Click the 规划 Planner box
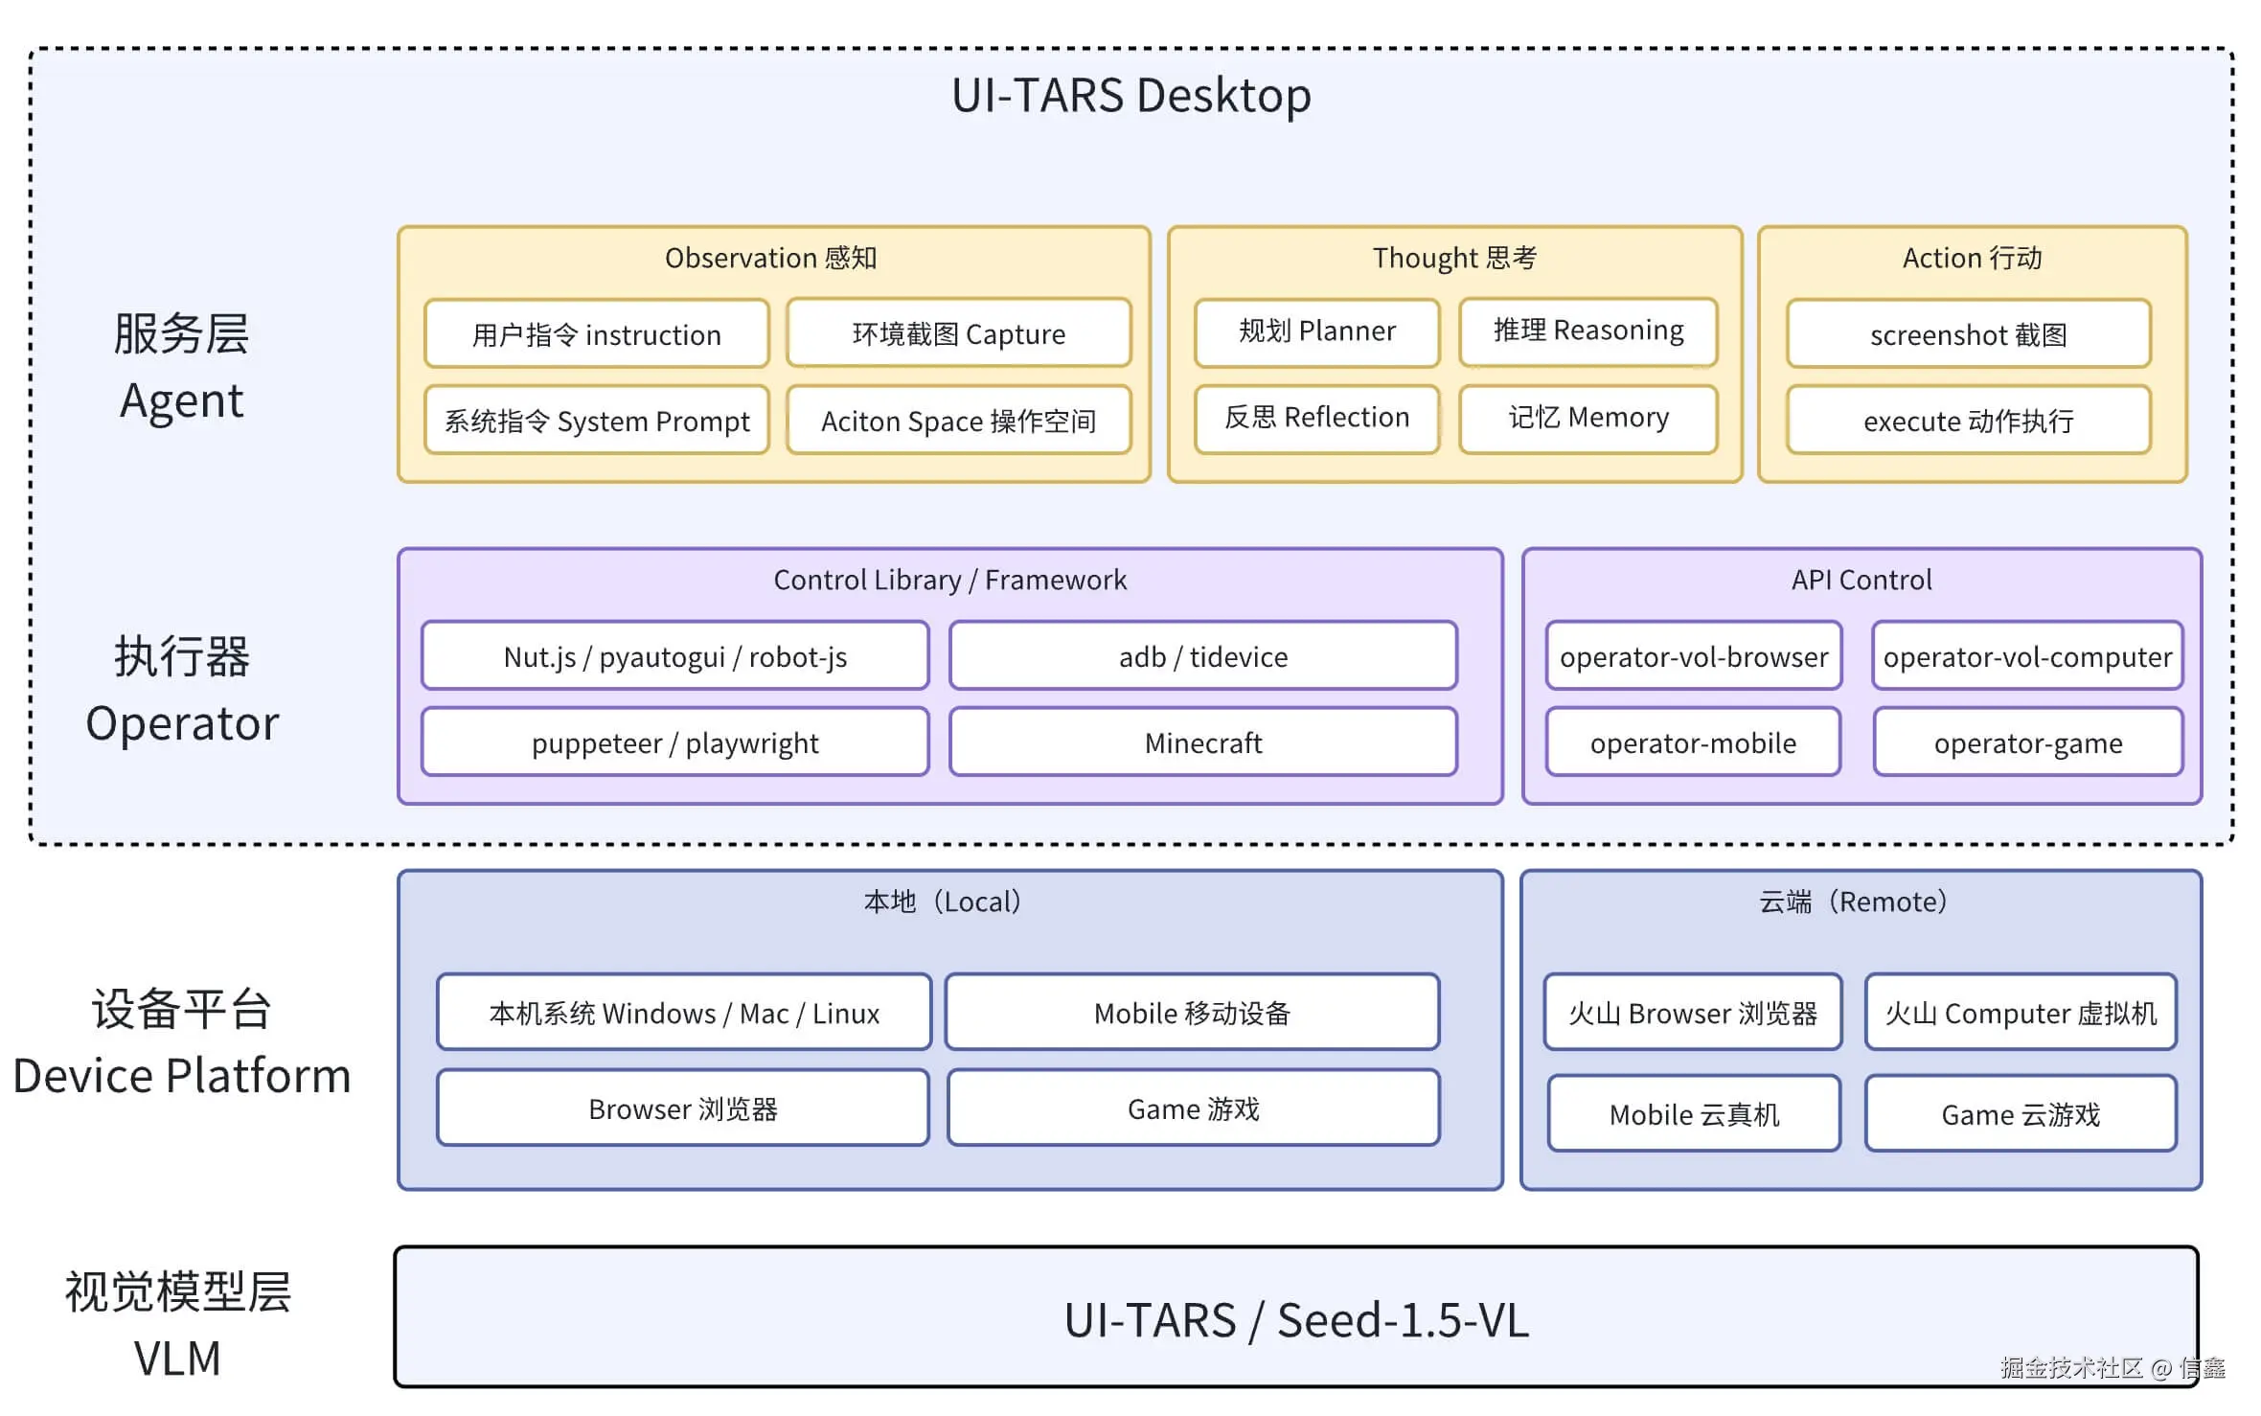 [1316, 331]
